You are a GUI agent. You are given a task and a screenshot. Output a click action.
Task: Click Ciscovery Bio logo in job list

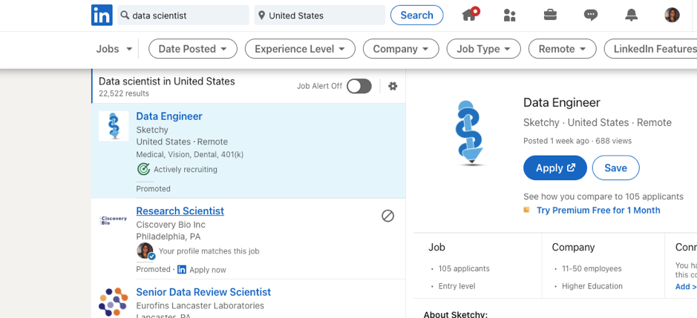tap(114, 220)
